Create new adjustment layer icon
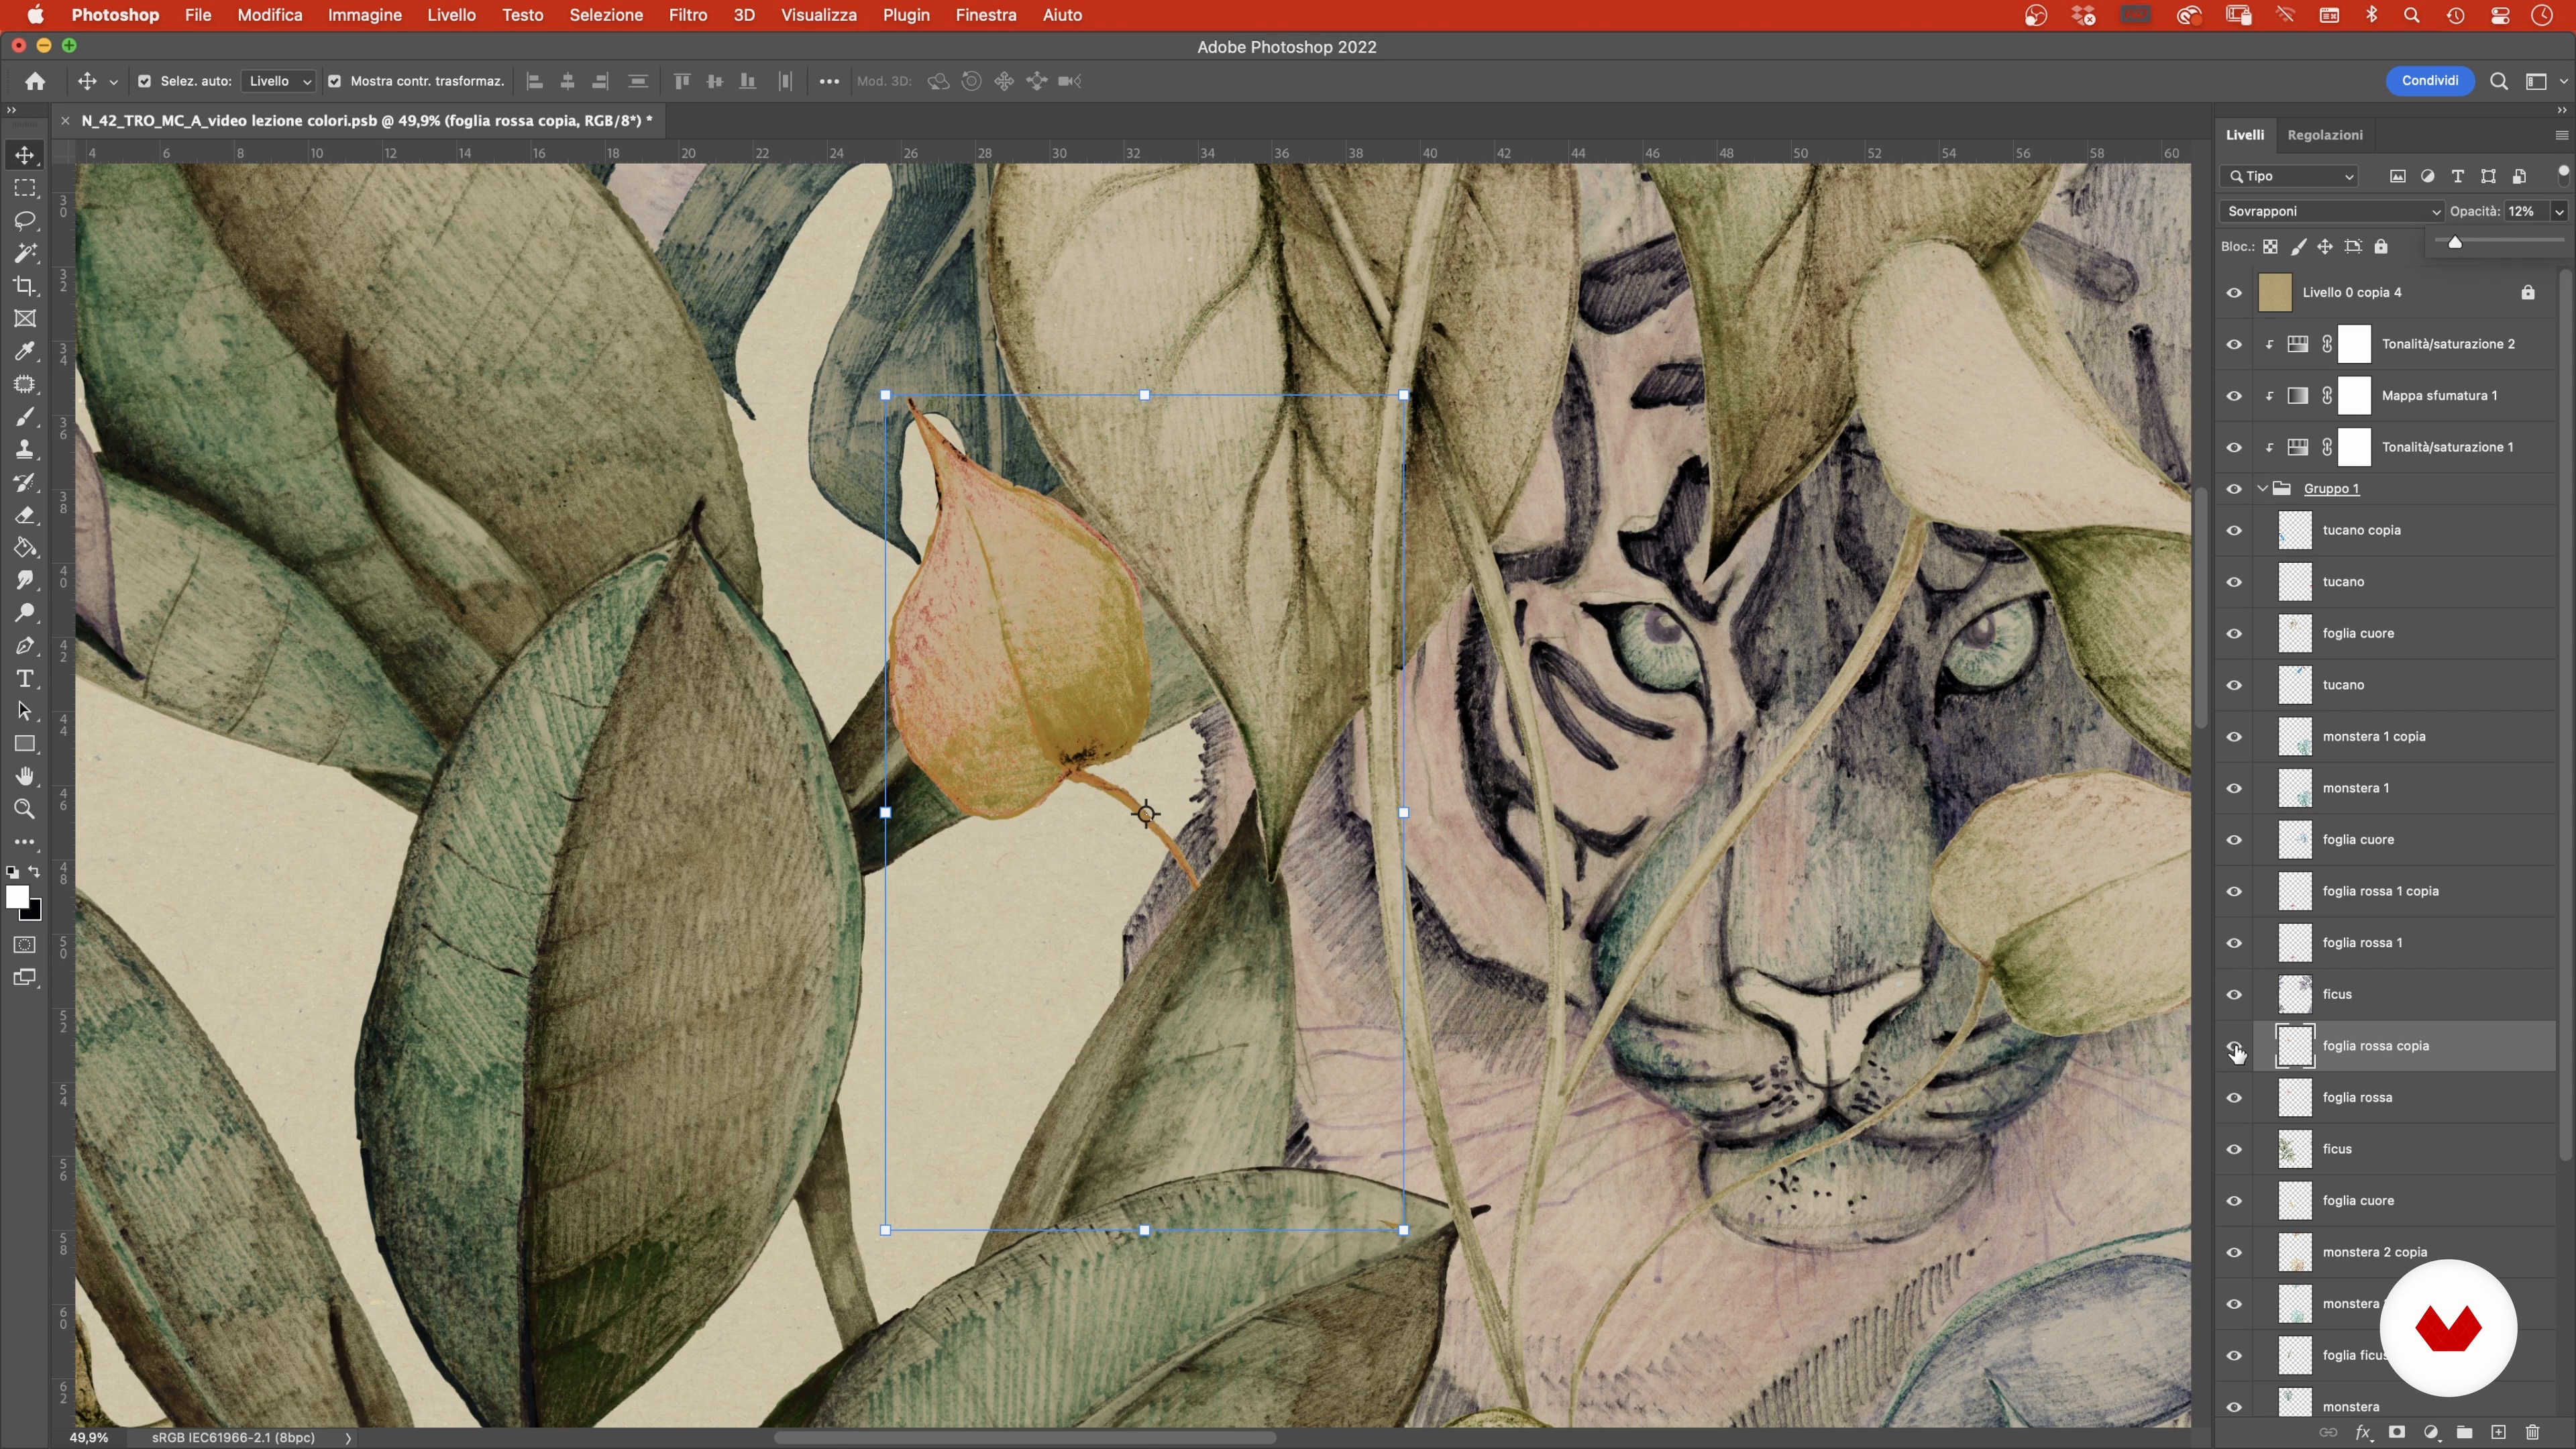Image resolution: width=2576 pixels, height=1449 pixels. [x=2431, y=1433]
